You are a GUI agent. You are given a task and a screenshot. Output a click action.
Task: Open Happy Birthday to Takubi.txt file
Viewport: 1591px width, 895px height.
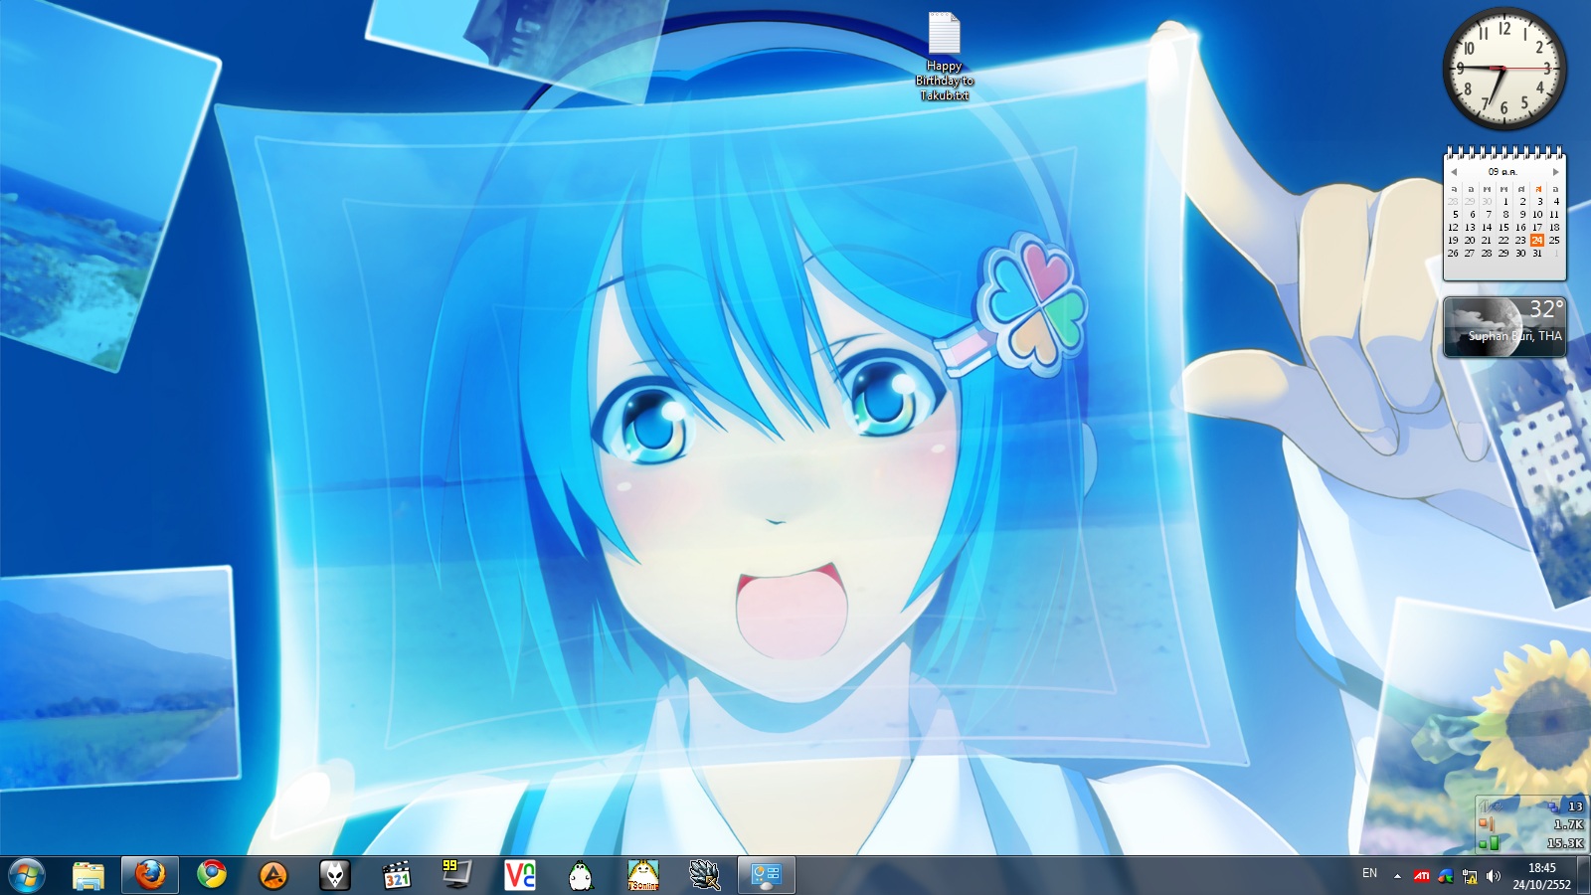tap(945, 57)
